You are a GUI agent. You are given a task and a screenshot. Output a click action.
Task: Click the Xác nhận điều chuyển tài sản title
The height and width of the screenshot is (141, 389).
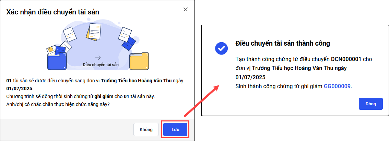tap(52, 12)
